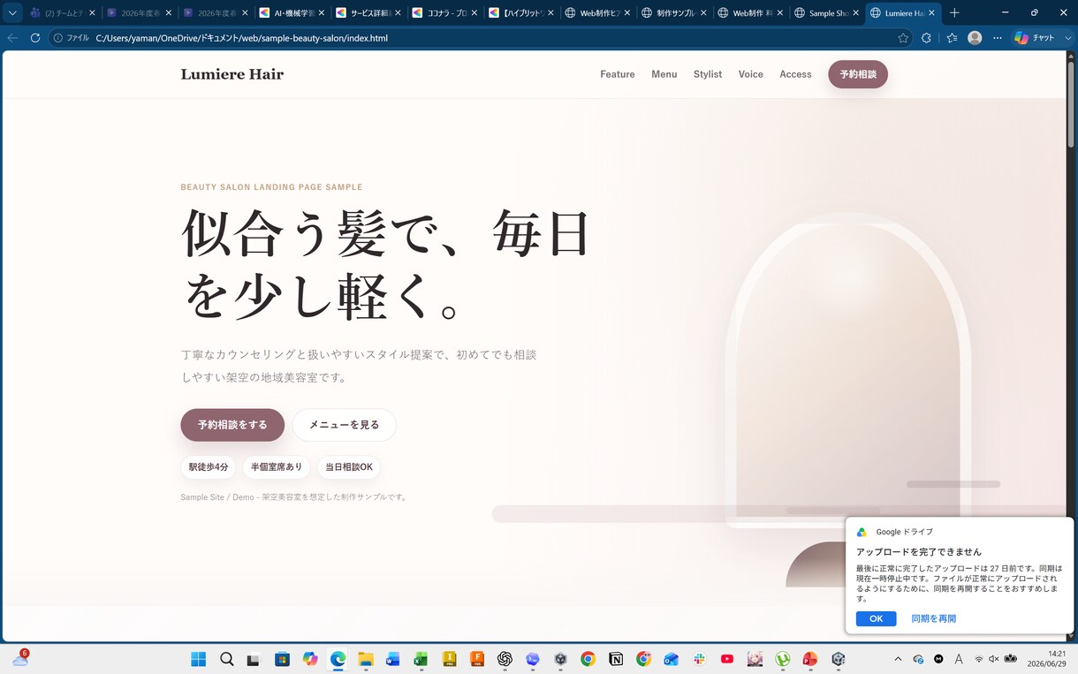Open the browser extensions puzzle icon
This screenshot has height=674, width=1078.
(x=926, y=38)
